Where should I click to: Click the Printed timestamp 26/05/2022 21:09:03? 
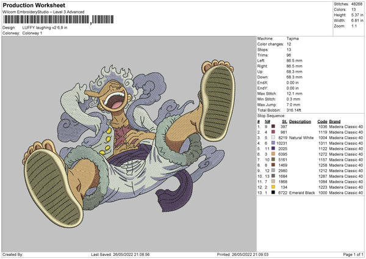[250, 254]
